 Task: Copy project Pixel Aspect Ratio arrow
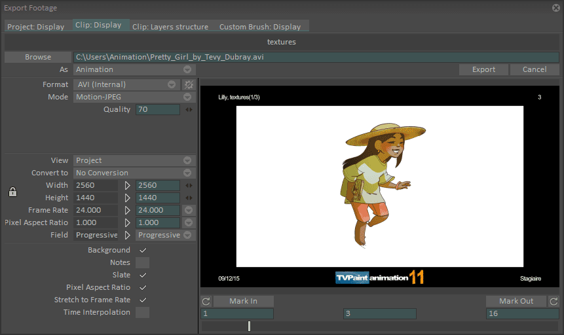tap(127, 222)
